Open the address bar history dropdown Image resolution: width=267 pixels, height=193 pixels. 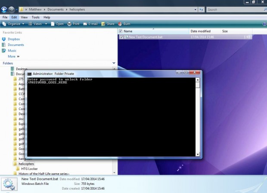(x=196, y=10)
